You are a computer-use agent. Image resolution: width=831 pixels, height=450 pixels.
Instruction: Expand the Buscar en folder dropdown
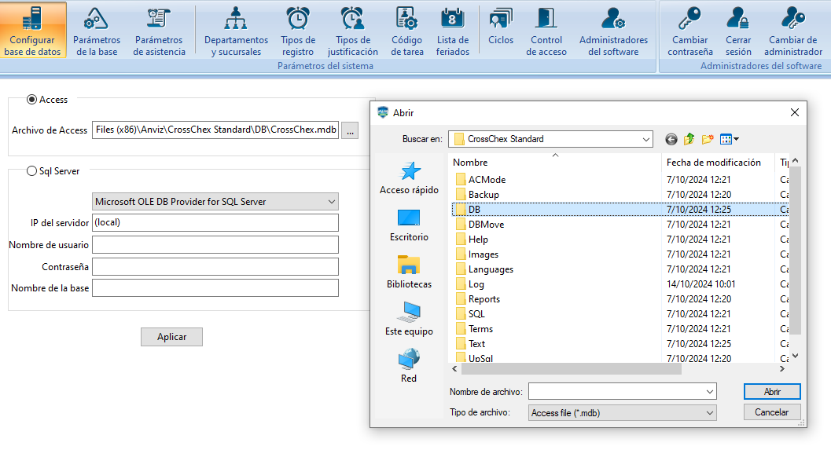coord(645,139)
